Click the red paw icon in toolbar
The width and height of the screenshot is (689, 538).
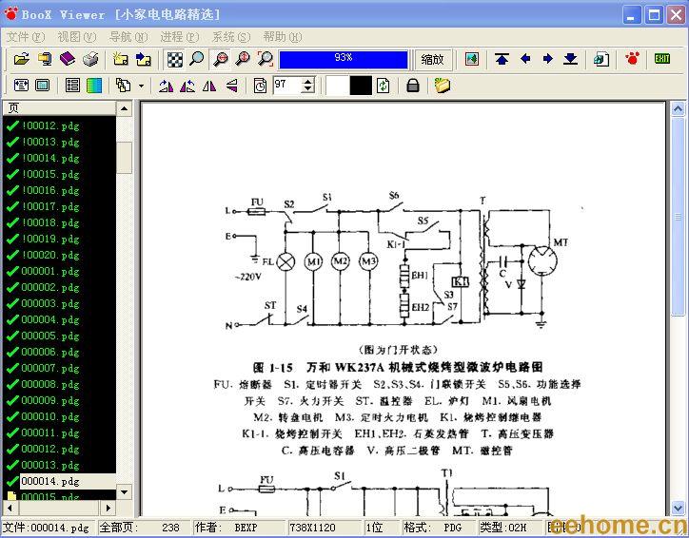[x=632, y=58]
